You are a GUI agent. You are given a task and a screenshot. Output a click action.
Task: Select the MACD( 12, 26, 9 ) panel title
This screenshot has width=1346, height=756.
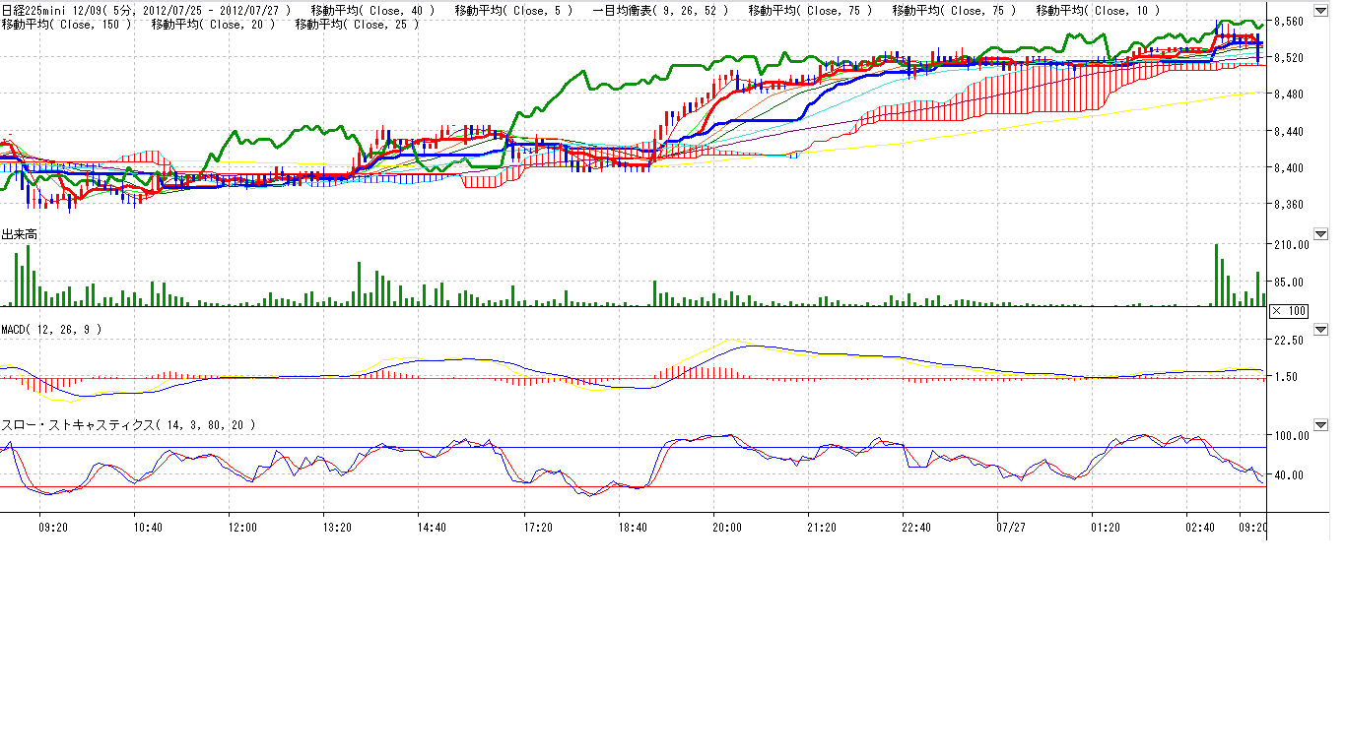(x=51, y=330)
